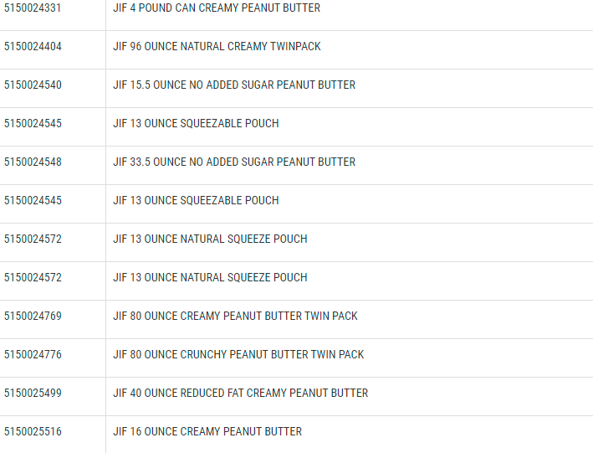The width and height of the screenshot is (593, 453).
Task: Click UPC code 5150024548
Action: tap(33, 162)
